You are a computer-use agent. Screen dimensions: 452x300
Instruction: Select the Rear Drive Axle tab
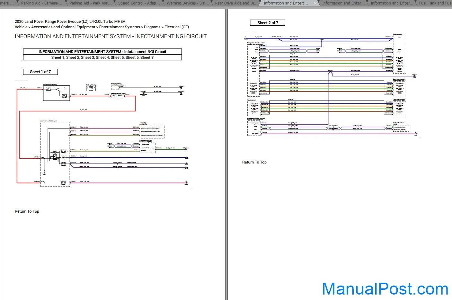tap(235, 3)
